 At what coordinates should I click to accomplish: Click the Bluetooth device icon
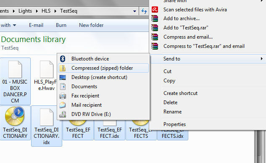coord(63,59)
